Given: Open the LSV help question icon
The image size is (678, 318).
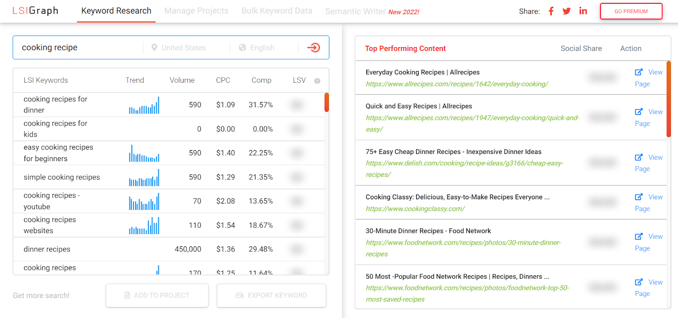Looking at the screenshot, I should (x=317, y=81).
